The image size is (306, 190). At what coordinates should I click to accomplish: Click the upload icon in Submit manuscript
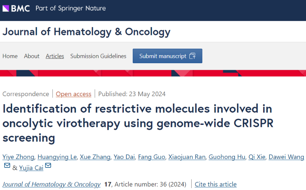click(192, 56)
